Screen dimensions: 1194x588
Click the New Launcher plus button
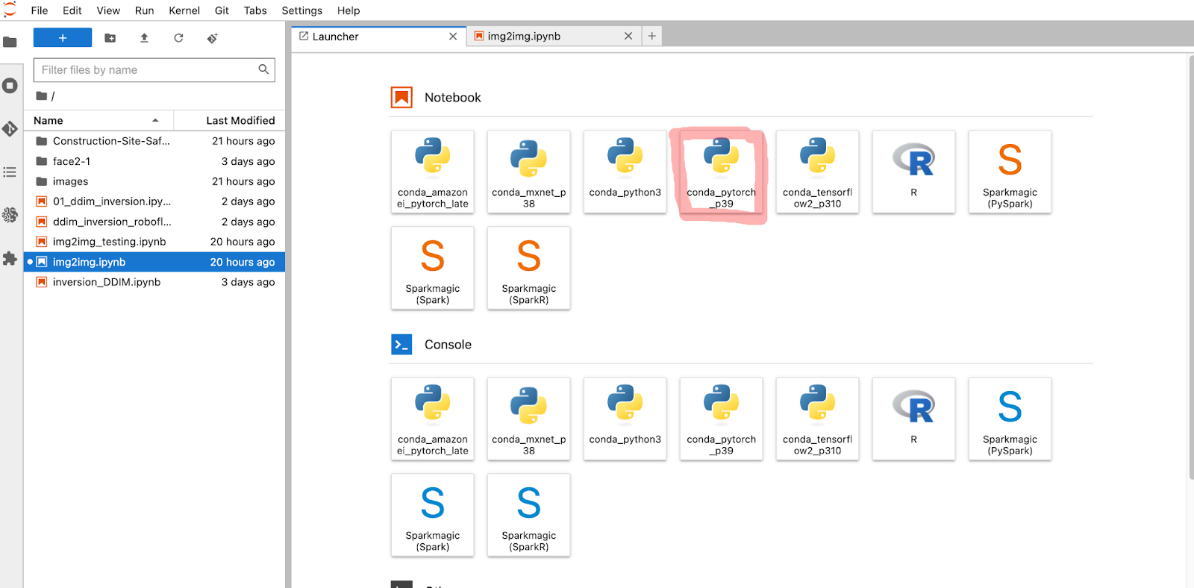click(x=63, y=38)
